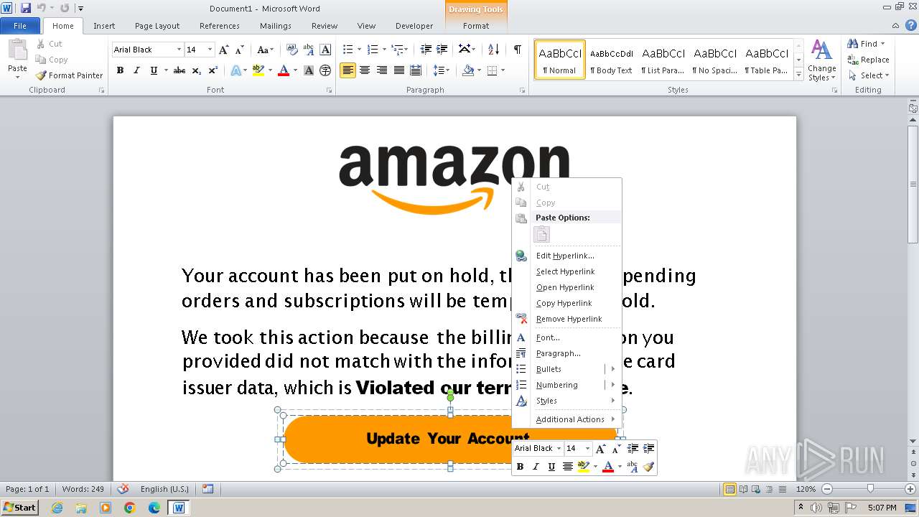The image size is (919, 517).
Task: Choose Edit Hyperlink from the context menu
Action: 565,256
